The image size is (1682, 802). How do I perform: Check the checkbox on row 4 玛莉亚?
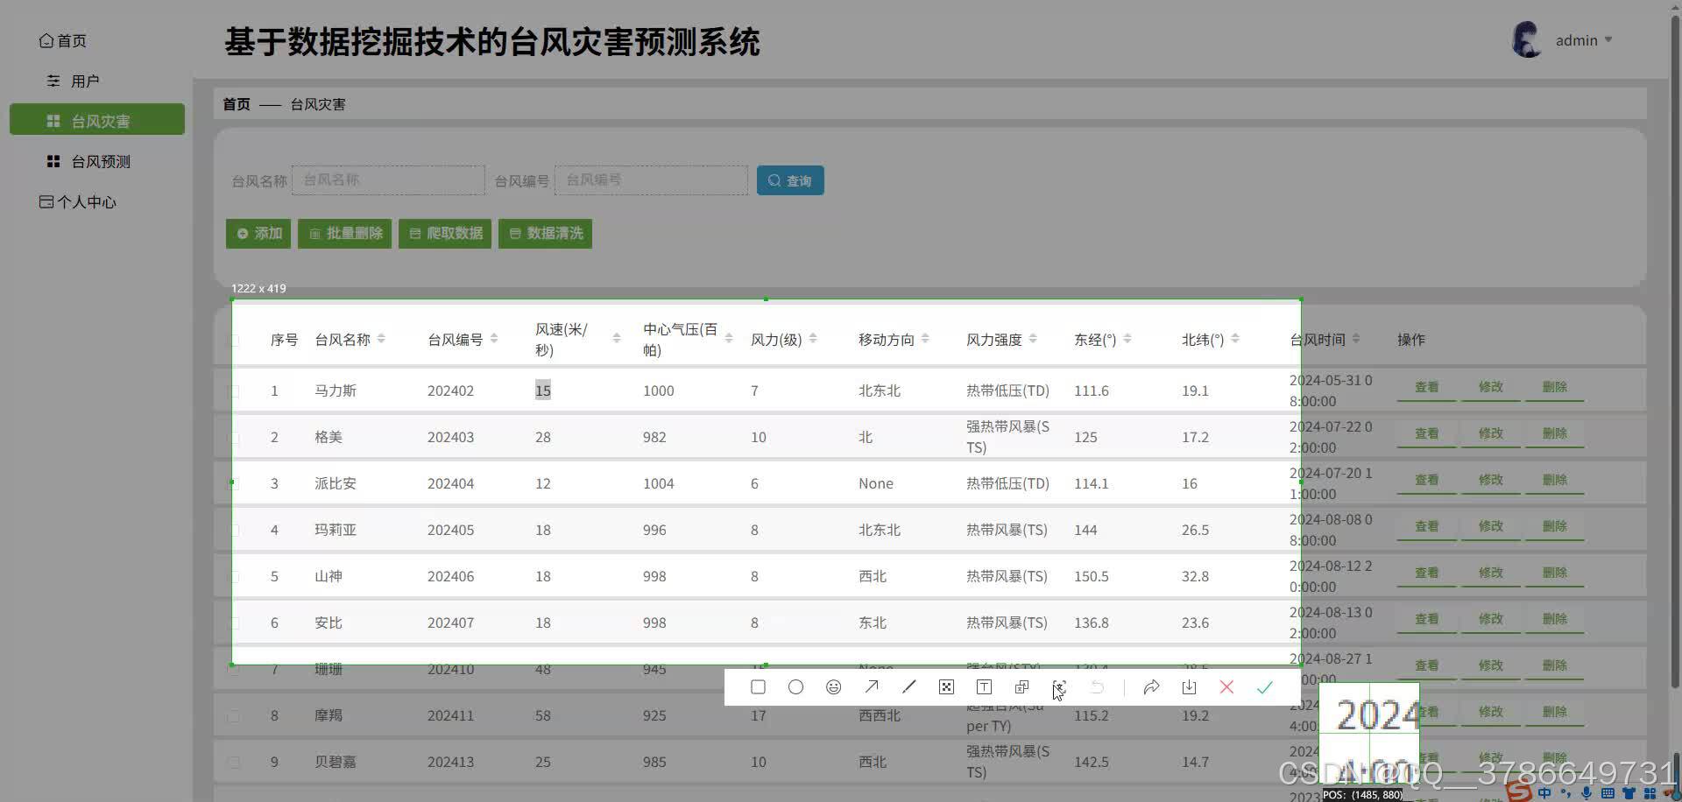234,530
